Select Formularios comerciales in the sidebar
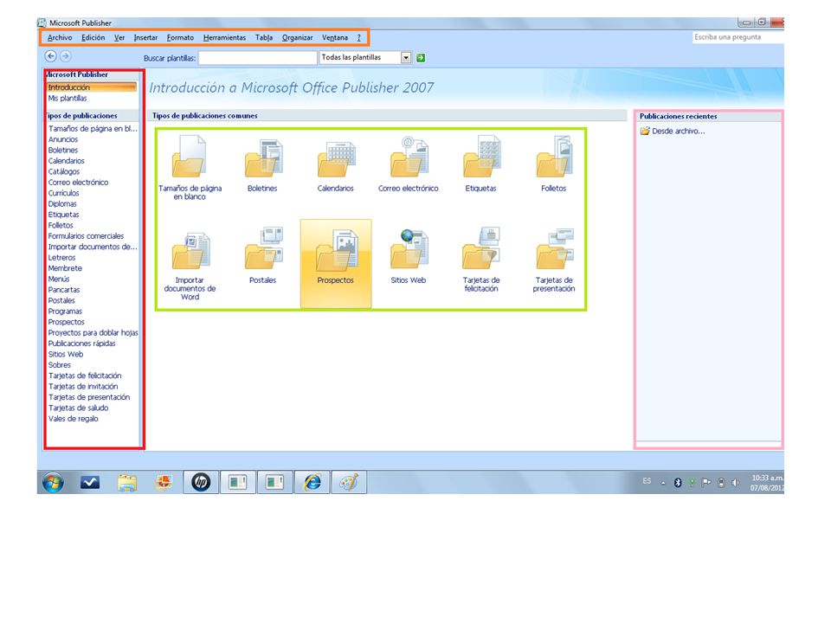 pos(86,236)
